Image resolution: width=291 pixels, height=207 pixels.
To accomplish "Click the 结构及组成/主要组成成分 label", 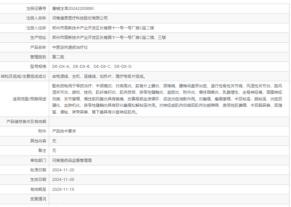I will 24,76.
